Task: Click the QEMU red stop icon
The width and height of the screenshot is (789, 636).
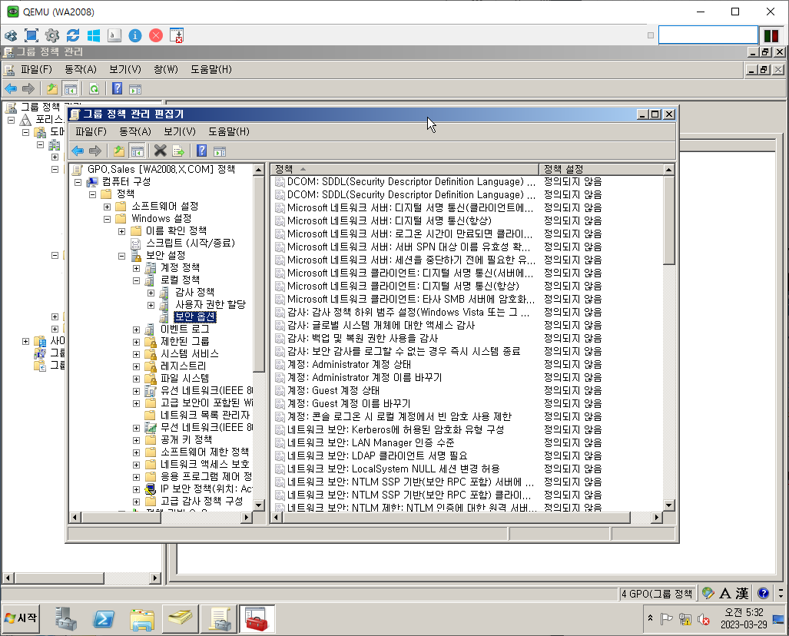Action: pos(156,35)
